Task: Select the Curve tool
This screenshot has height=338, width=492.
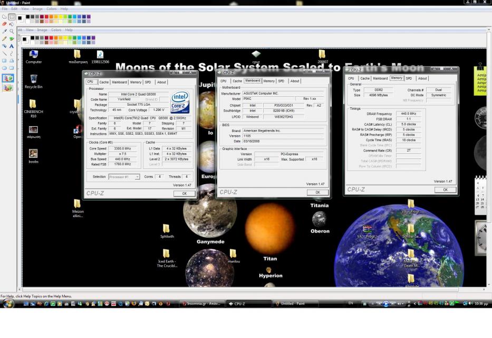Action: coord(12,53)
